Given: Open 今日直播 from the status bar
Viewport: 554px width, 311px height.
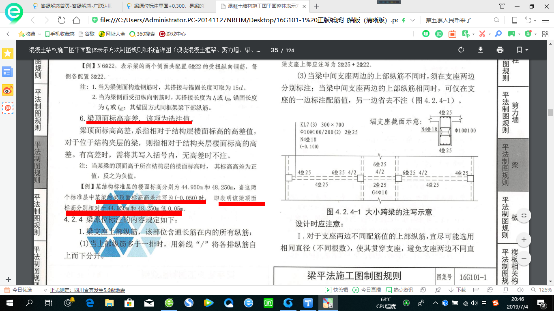Looking at the screenshot, I should click(367, 290).
